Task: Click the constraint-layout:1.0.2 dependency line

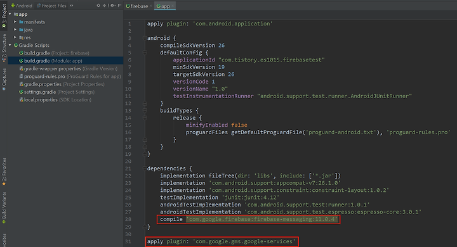Action: click(x=275, y=190)
